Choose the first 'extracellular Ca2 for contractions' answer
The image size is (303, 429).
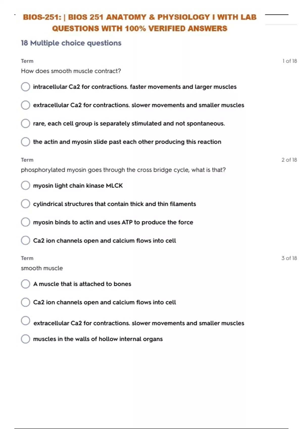(x=26, y=105)
